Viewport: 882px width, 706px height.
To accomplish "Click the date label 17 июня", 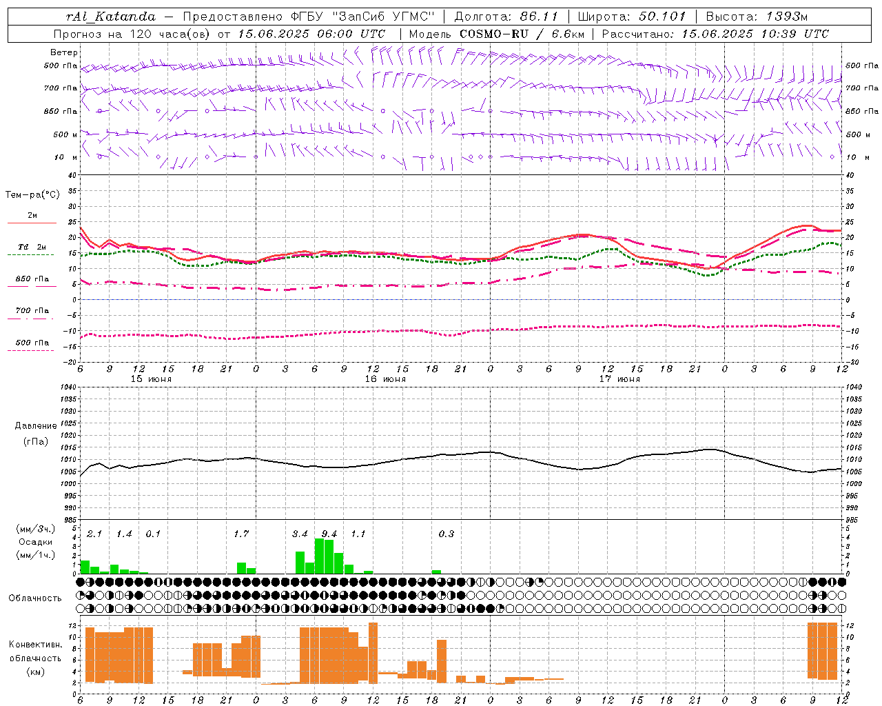I will [619, 379].
